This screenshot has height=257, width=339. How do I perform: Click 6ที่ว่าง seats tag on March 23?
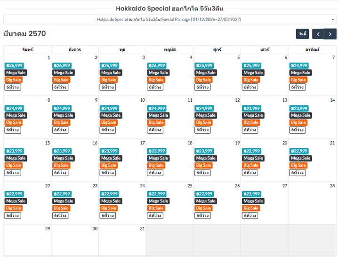point(60,216)
